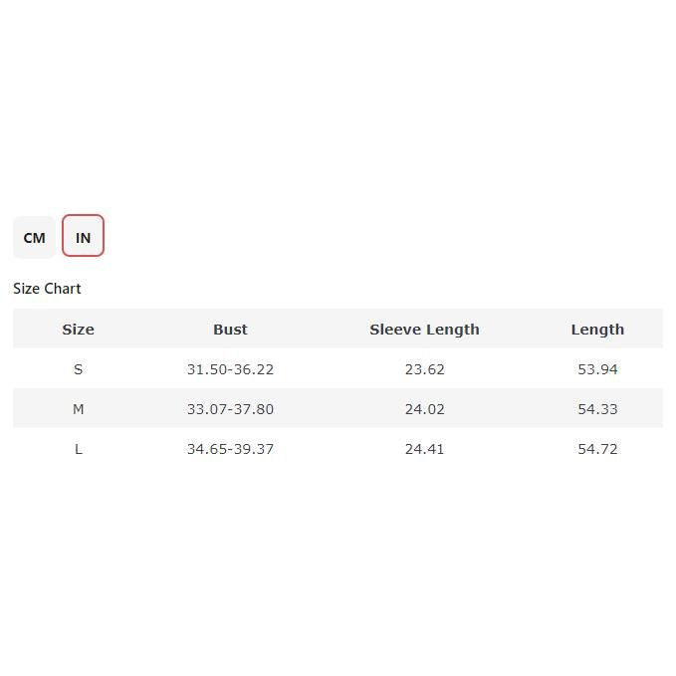Click length value 54.72
This screenshot has height=676, width=676.
pos(597,449)
